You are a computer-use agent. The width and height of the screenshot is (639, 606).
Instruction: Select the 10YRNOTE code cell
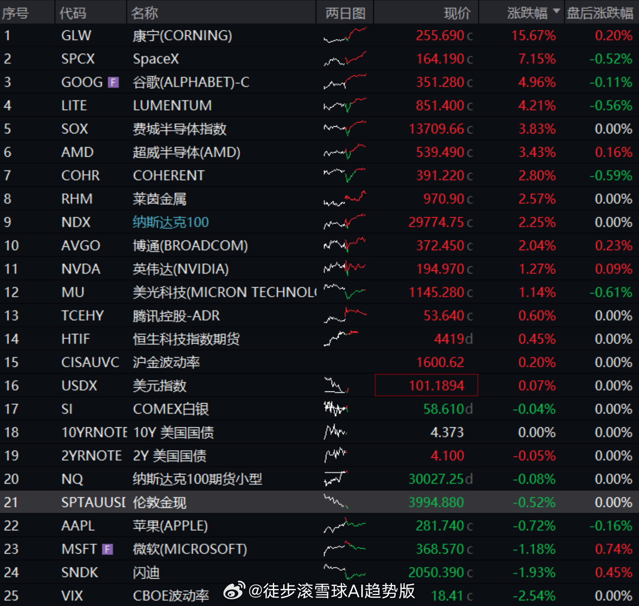95,432
